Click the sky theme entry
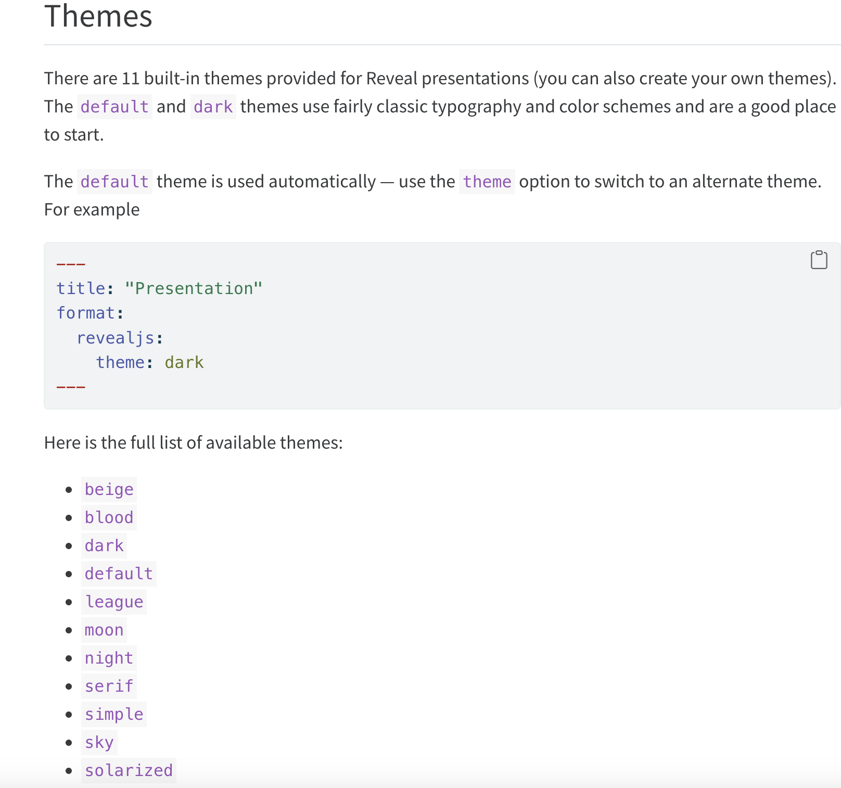 [99, 742]
